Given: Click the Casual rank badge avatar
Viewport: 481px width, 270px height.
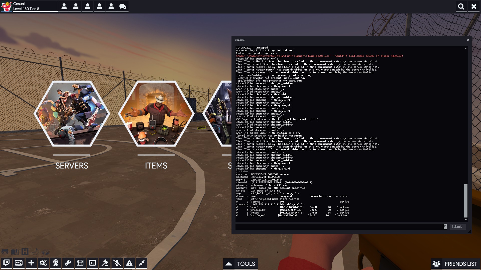Looking at the screenshot, I should 7,6.
